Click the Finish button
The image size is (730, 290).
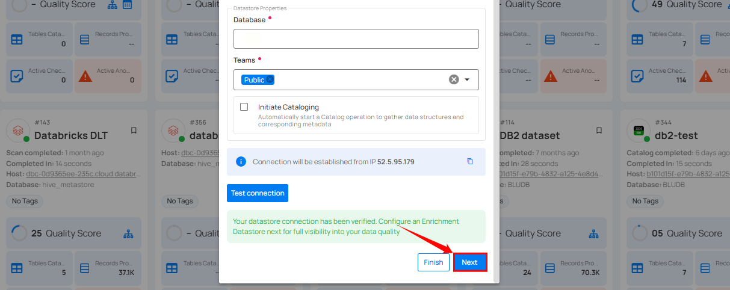[x=433, y=262]
